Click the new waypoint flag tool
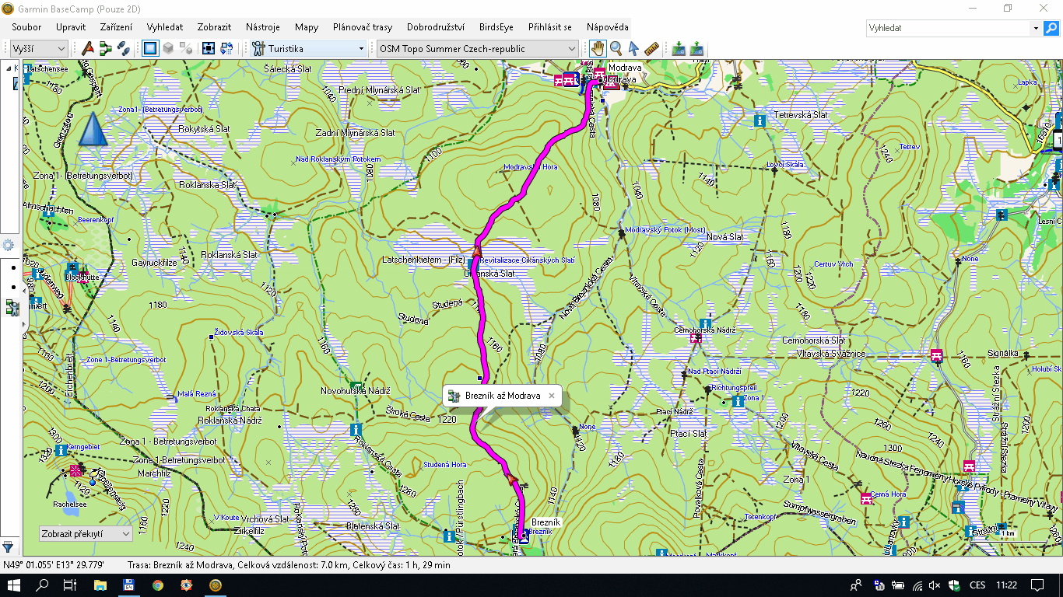The width and height of the screenshot is (1063, 597). click(x=88, y=48)
